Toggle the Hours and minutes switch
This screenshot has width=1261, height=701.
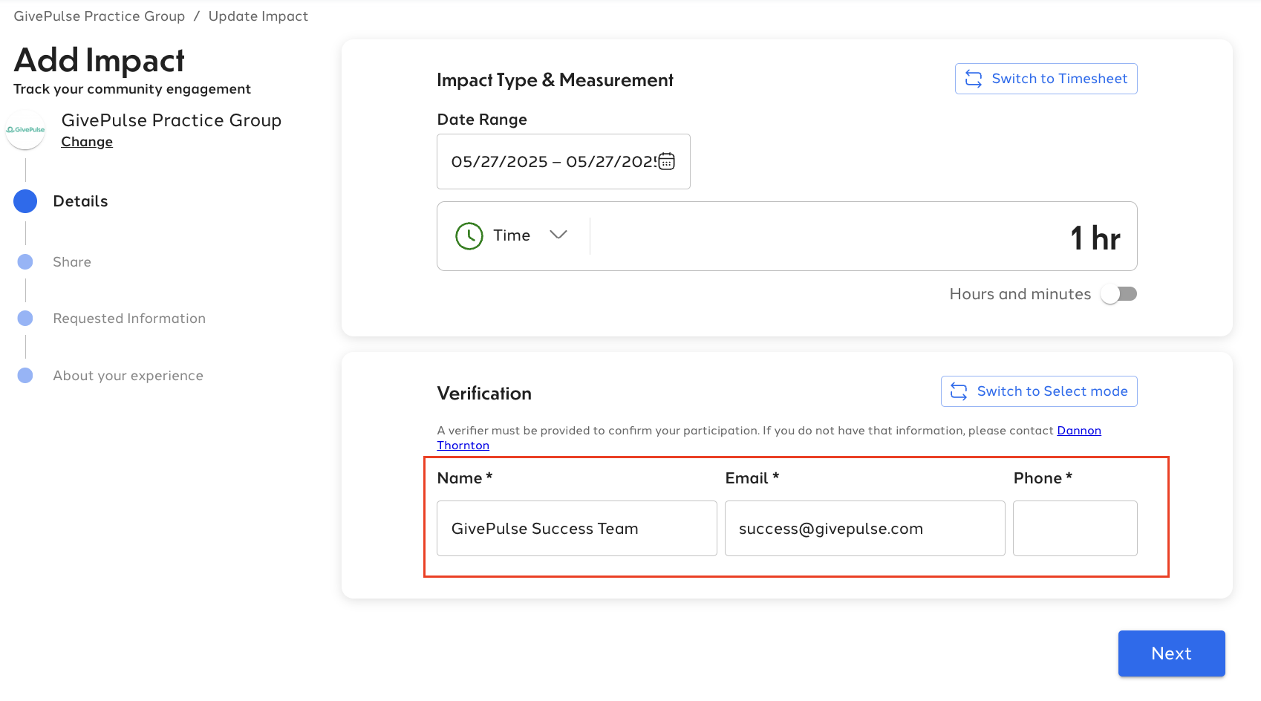point(1119,294)
